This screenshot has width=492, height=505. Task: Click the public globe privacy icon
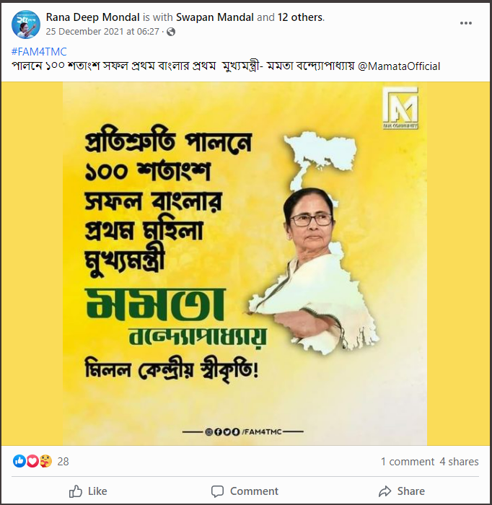(171, 32)
